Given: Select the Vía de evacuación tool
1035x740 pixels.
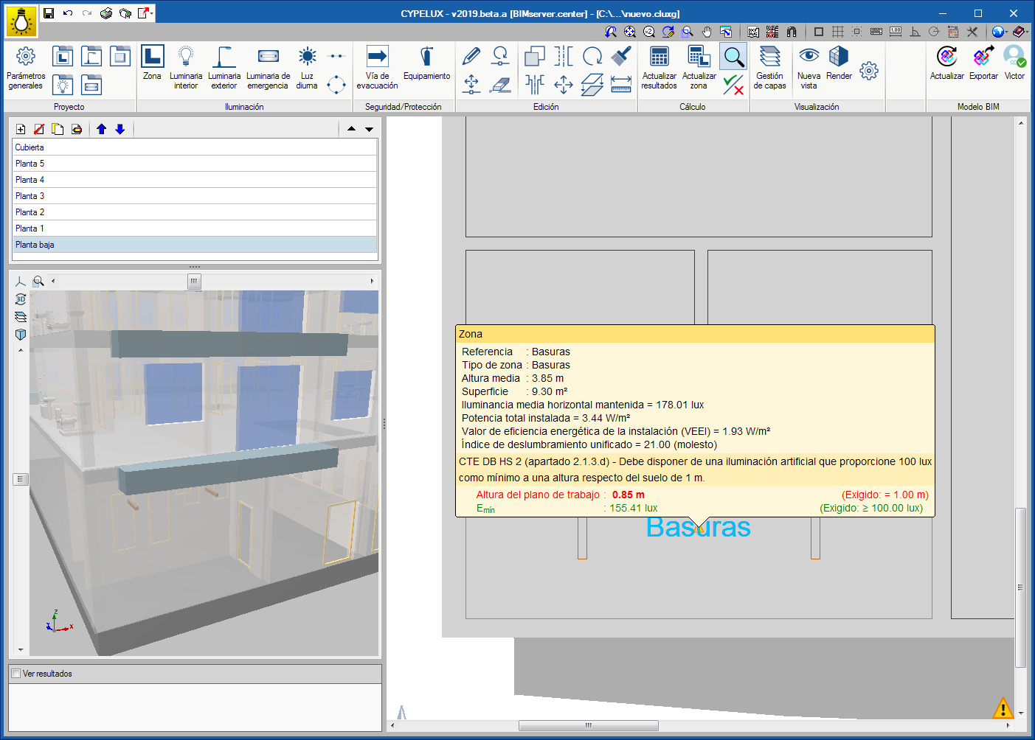Looking at the screenshot, I should [x=377, y=68].
